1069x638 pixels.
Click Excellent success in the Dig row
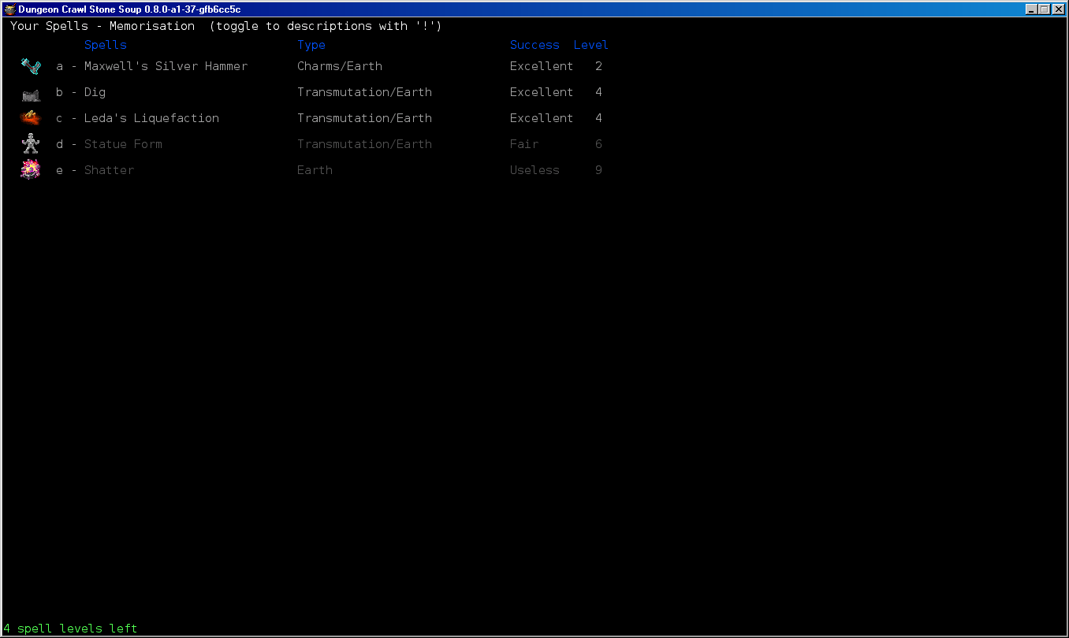pos(542,92)
